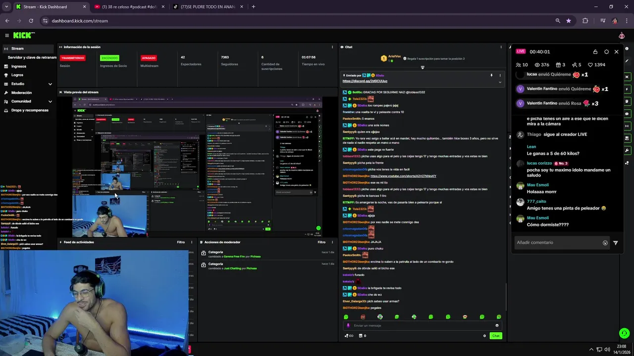Collapse the pinned message chevron
Screen dimensions: 634x356
pos(500,82)
